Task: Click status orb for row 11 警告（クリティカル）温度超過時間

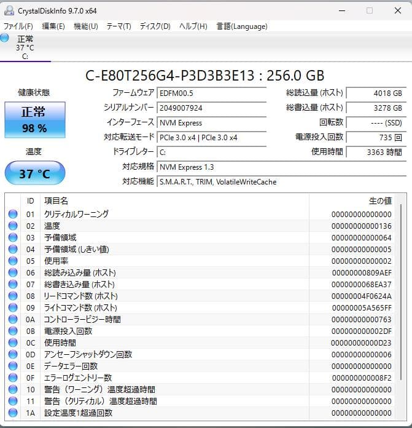Action: pyautogui.click(x=13, y=401)
